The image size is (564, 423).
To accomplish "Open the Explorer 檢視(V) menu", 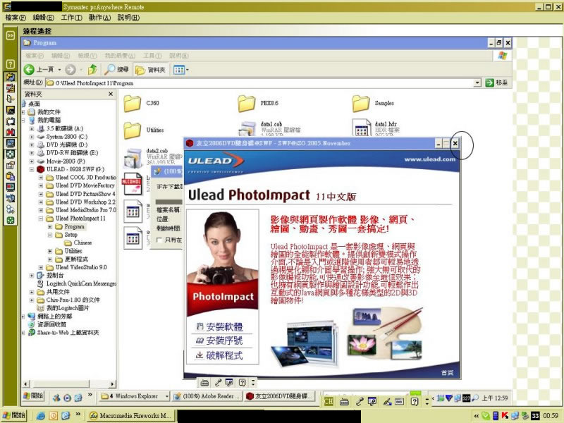I will pyautogui.click(x=87, y=56).
